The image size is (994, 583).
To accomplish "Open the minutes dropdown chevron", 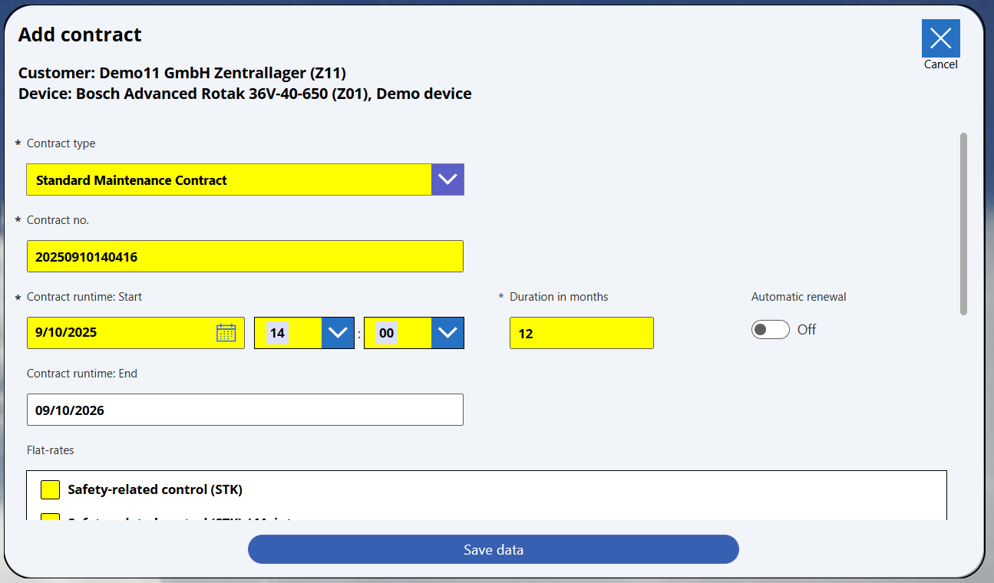I will click(x=447, y=333).
